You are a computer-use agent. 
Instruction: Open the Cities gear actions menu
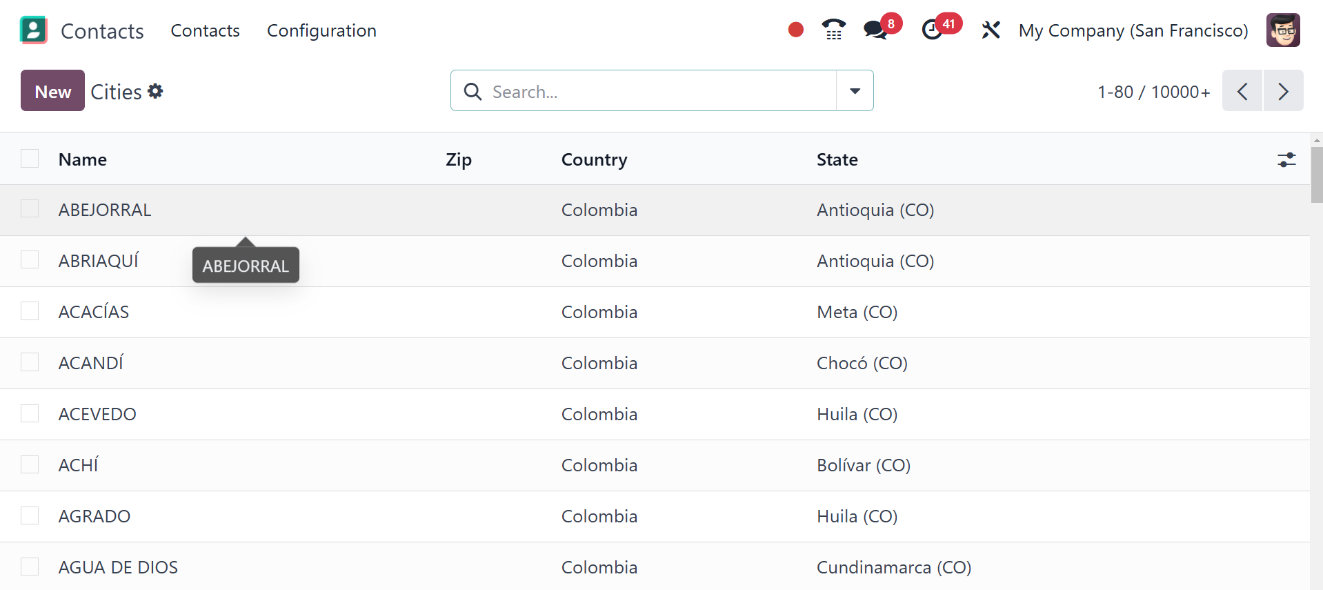[x=156, y=91]
